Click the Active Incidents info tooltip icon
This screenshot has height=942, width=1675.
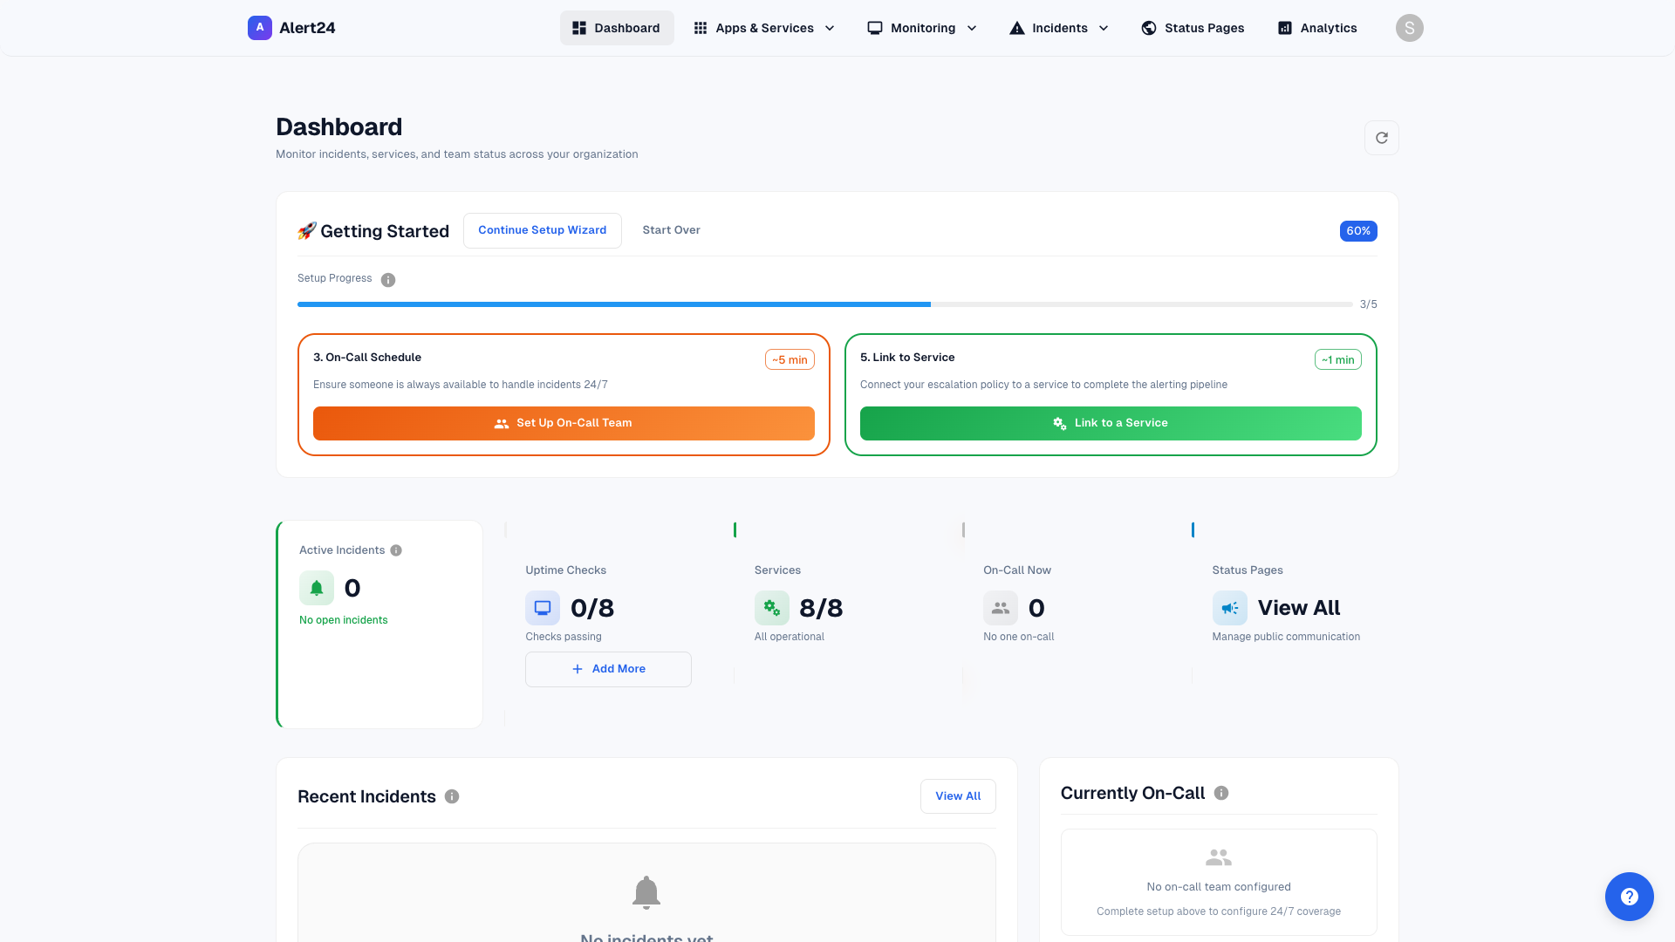click(x=396, y=549)
